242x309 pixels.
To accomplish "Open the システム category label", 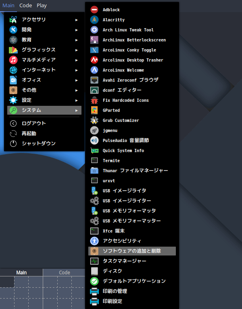I will pyautogui.click(x=31, y=110).
